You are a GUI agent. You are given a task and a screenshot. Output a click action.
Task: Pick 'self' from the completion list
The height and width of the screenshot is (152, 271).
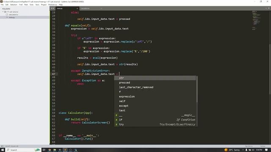tap(155, 101)
